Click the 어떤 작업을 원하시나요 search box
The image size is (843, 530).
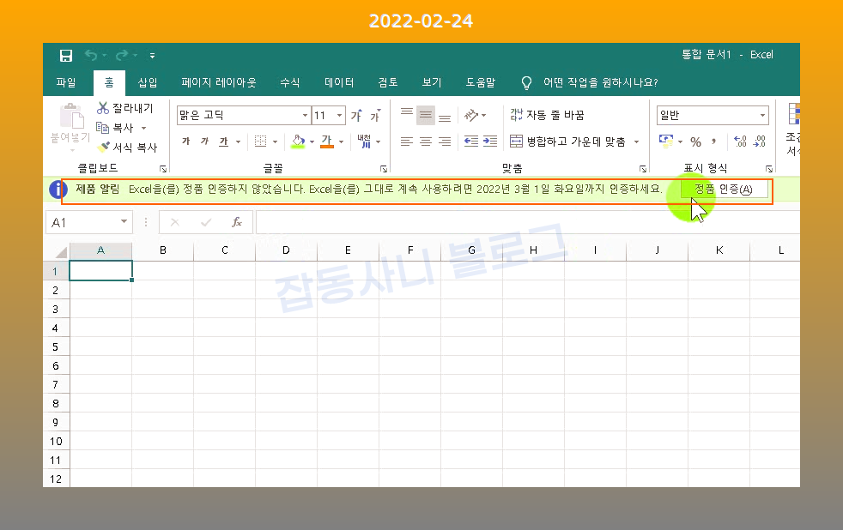(600, 82)
